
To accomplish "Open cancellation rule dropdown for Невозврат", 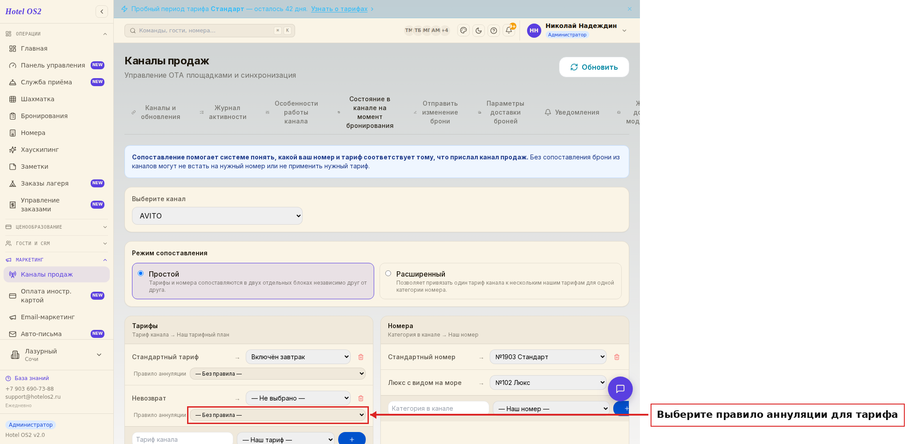I will coord(278,415).
